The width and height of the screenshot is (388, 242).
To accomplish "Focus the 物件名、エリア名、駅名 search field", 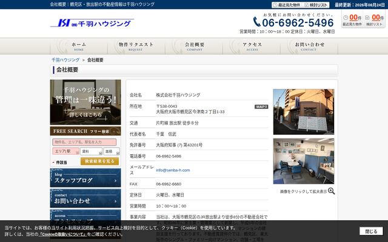I will pyautogui.click(x=84, y=142).
